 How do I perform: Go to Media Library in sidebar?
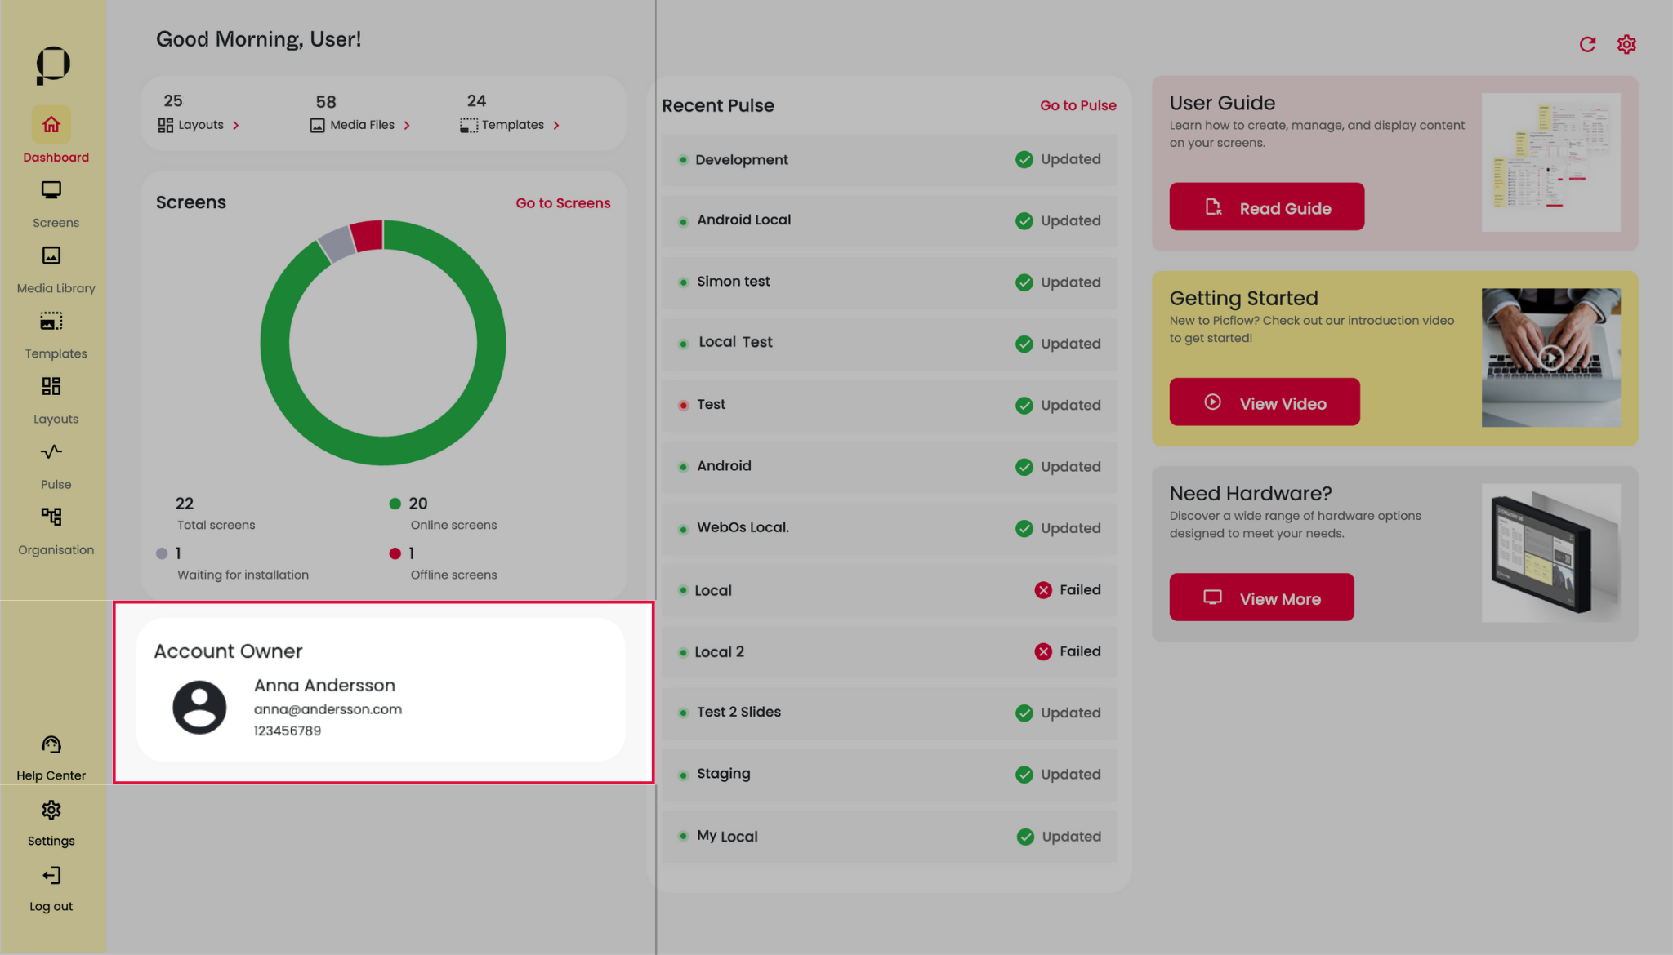(51, 255)
